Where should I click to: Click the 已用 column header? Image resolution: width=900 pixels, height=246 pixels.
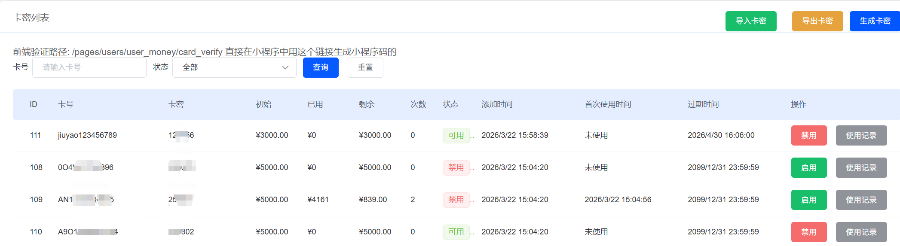coord(315,104)
